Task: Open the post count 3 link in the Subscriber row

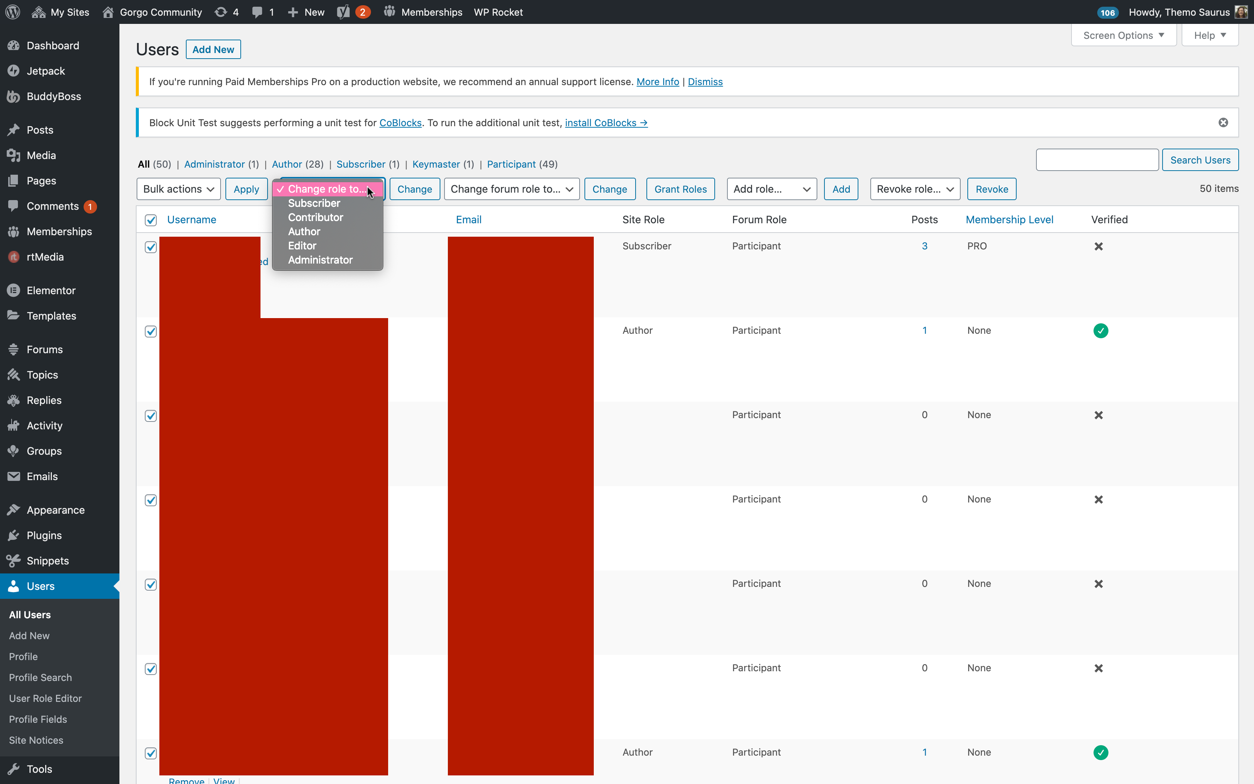Action: coord(924,246)
